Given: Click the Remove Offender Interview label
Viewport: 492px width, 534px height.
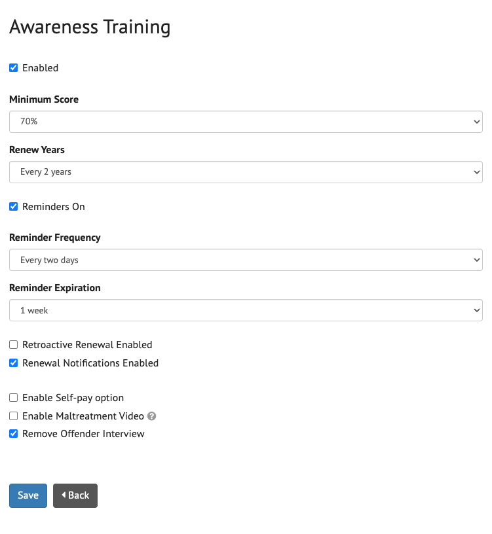Looking at the screenshot, I should click(x=83, y=434).
